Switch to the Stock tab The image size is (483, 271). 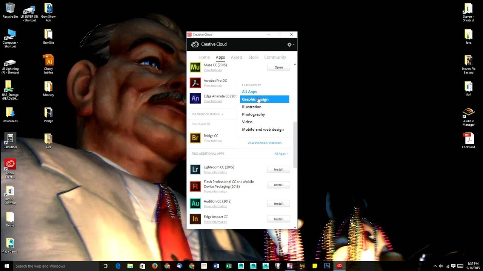click(x=254, y=57)
